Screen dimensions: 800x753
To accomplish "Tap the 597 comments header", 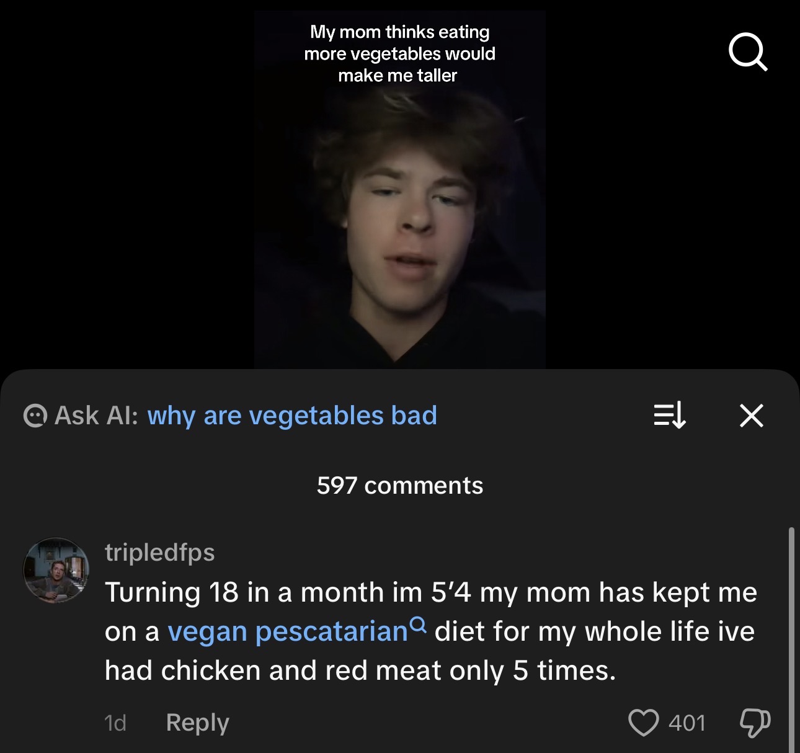I will (400, 486).
